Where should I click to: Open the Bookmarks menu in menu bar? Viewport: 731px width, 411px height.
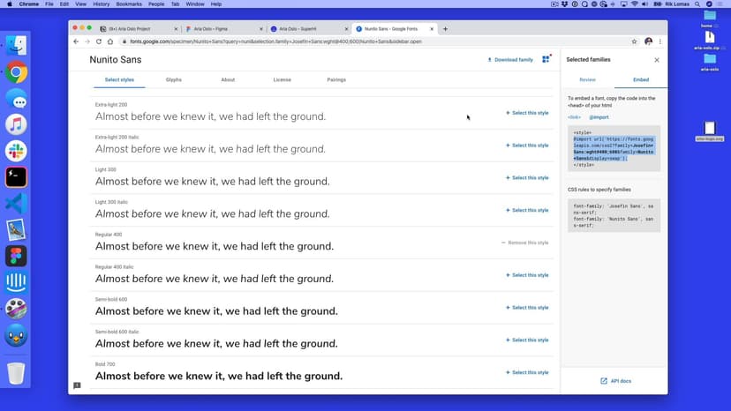click(x=128, y=4)
